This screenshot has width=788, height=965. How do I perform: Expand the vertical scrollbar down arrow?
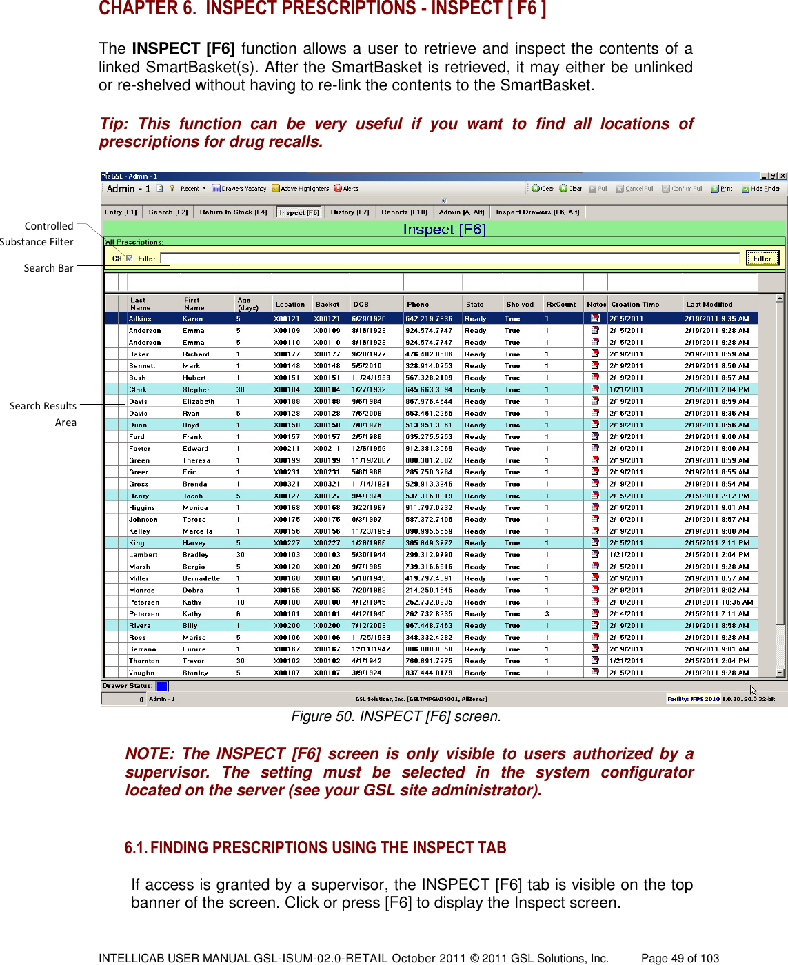pos(780,673)
